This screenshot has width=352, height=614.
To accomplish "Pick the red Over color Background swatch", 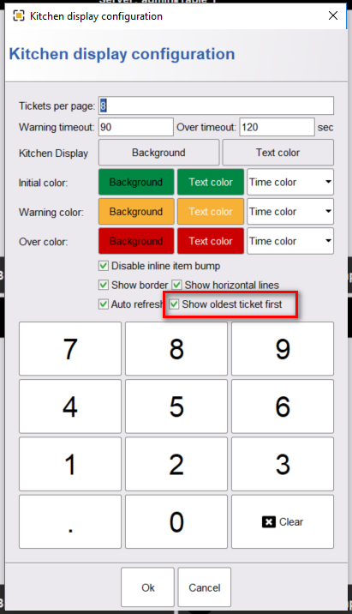I will coord(136,241).
